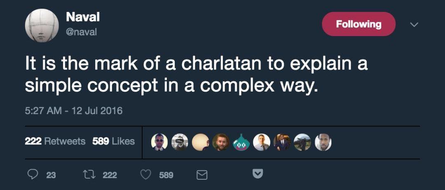Image resolution: width=445 pixels, height=190 pixels.
Task: Open the tweet timestamp 12 Jul 2016
Action: (74, 111)
